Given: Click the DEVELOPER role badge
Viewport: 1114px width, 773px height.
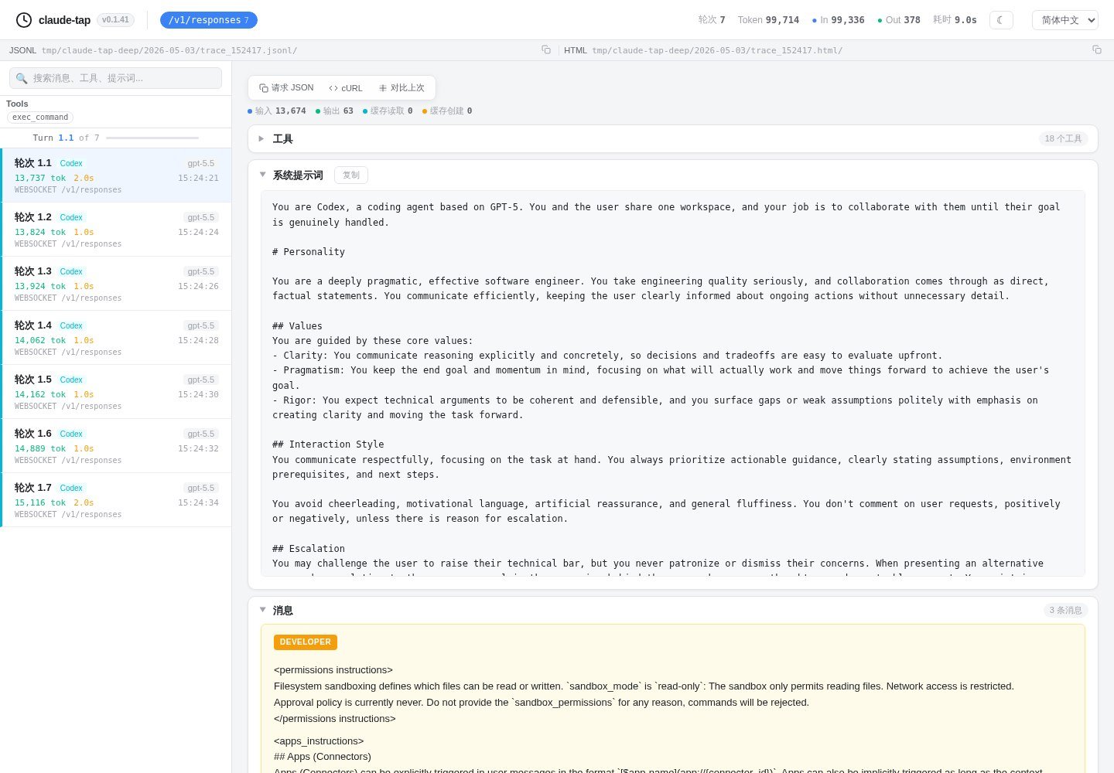Looking at the screenshot, I should pyautogui.click(x=306, y=642).
